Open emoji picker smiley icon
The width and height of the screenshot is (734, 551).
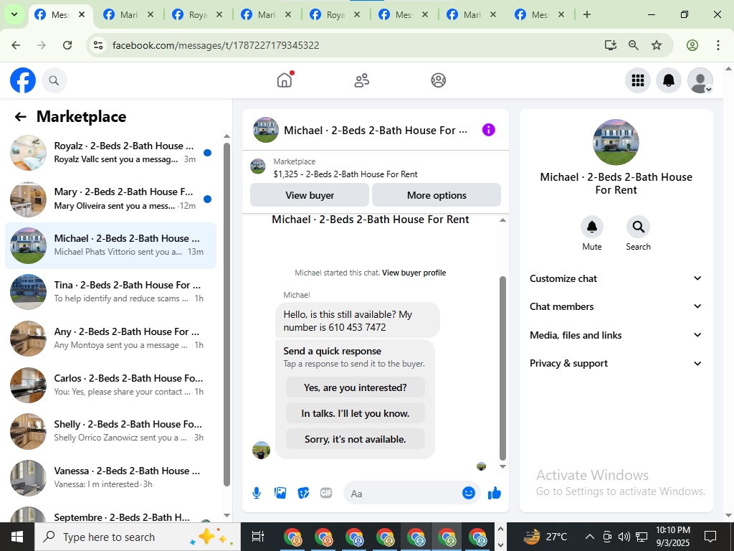(x=469, y=493)
